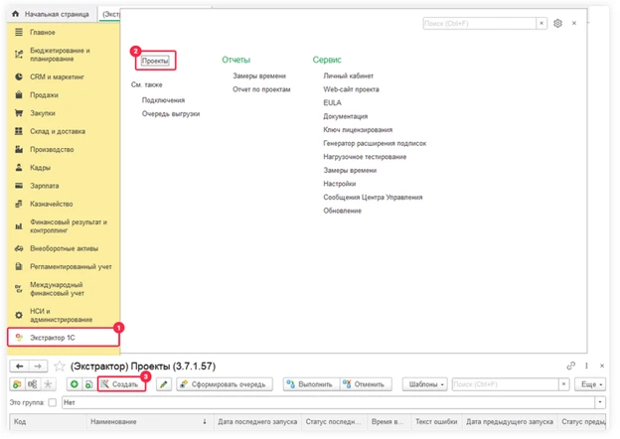
Task: Click the pencil edit icon in the toolbar
Action: 165,384
